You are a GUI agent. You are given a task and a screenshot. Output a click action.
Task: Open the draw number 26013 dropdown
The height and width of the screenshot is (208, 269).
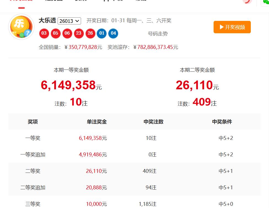coord(69,21)
